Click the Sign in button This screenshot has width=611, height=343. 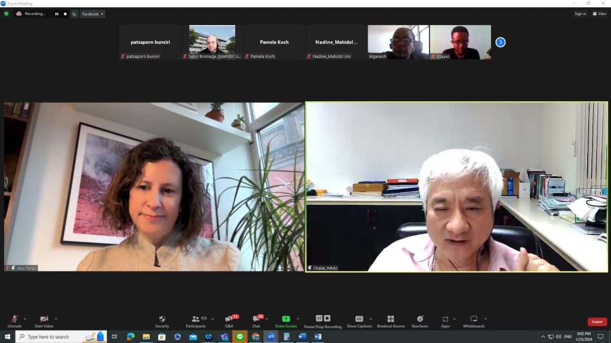(x=580, y=14)
